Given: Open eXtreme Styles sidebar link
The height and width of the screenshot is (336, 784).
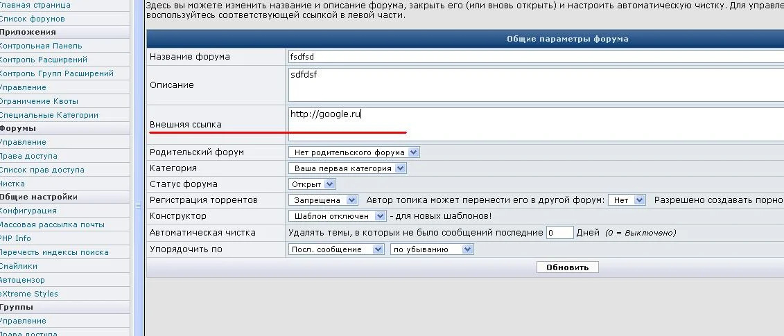Looking at the screenshot, I should [x=28, y=294].
